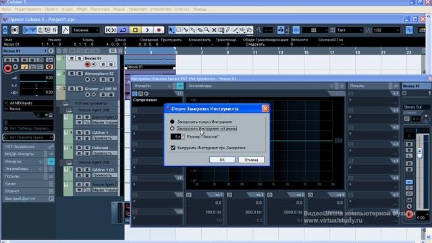Click the Record button in toolbar
This screenshot has height=243, width=432.
[x=159, y=30]
